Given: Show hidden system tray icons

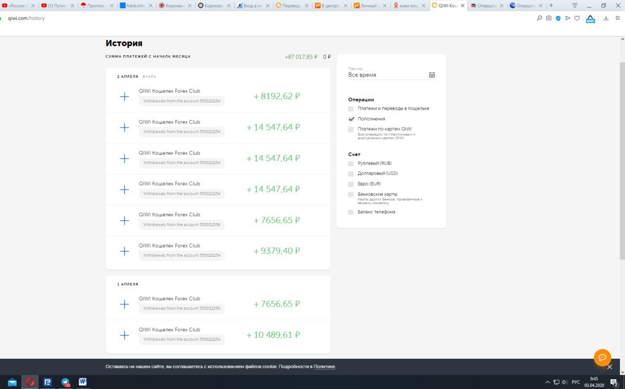Looking at the screenshot, I should pyautogui.click(x=547, y=382).
